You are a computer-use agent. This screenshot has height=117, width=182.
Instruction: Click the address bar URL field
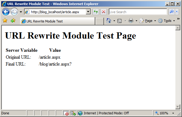(55, 12)
